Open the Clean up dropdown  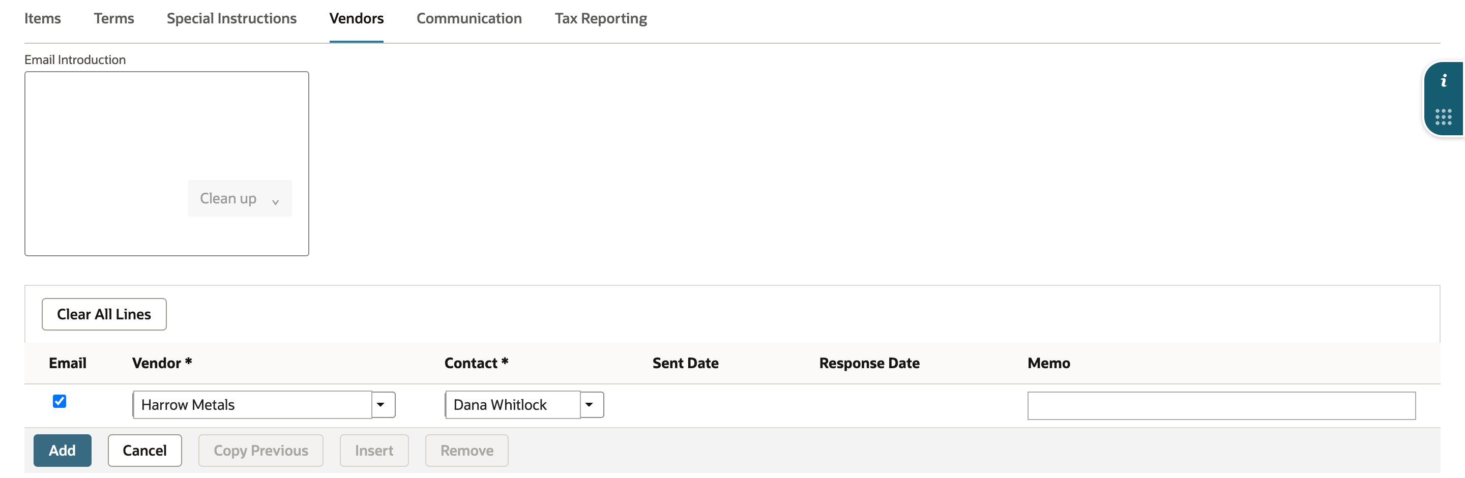[x=240, y=198]
